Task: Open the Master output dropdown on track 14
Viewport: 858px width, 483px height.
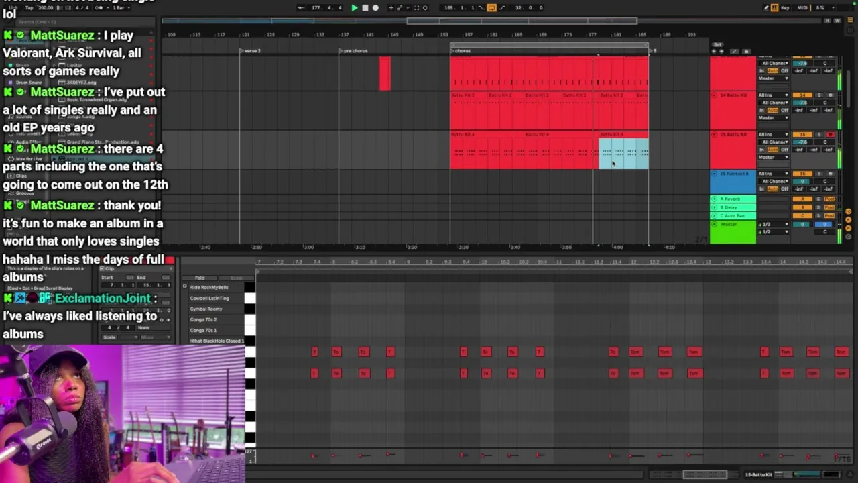Action: pos(774,118)
